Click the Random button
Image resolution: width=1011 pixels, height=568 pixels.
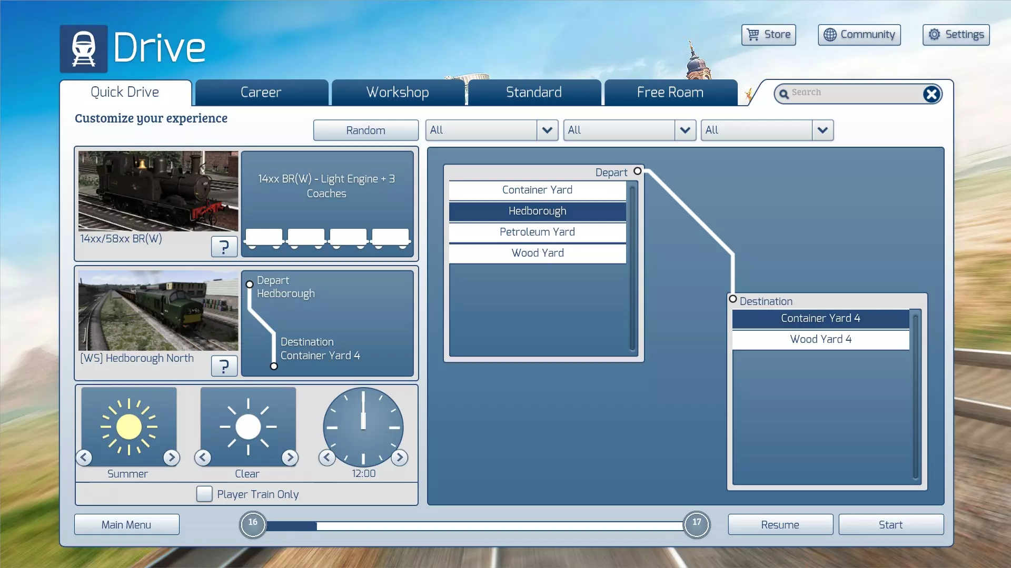pos(365,130)
